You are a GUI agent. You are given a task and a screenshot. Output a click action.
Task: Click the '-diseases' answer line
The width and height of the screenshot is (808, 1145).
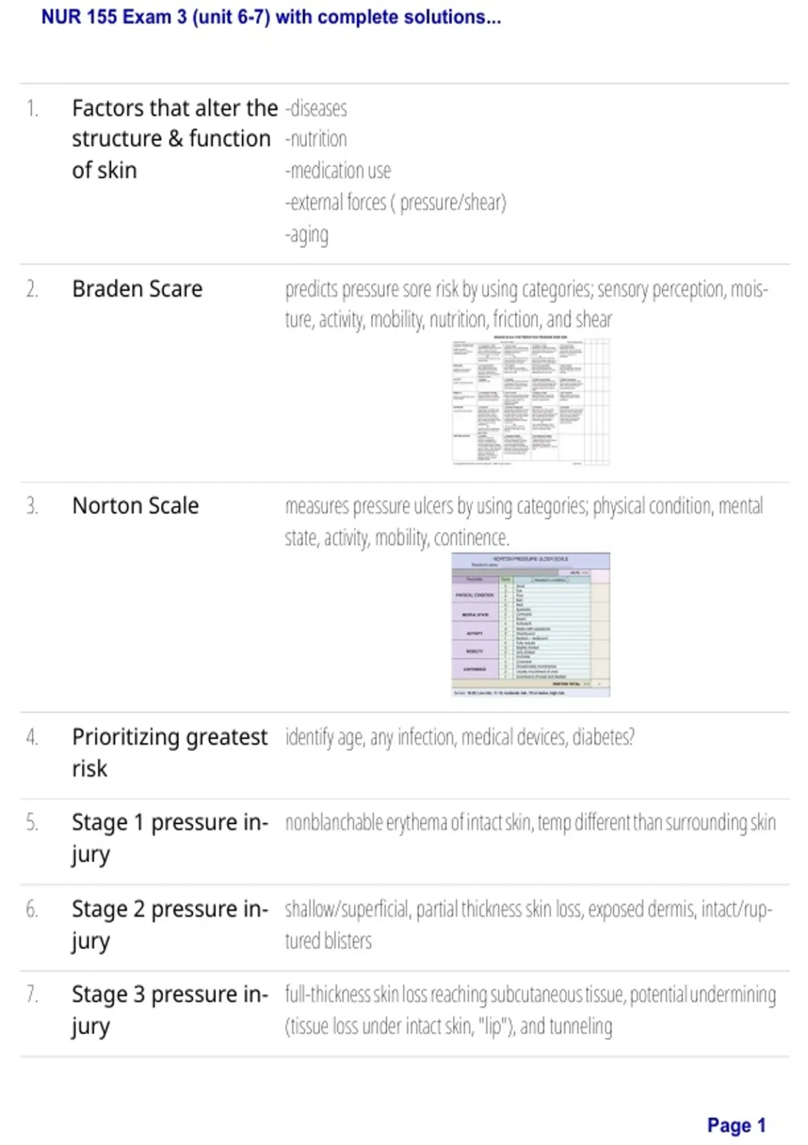pos(316,108)
